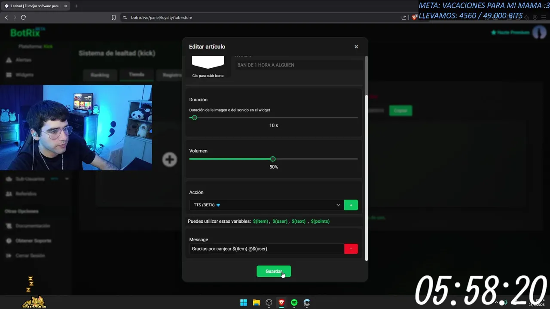
Task: Insert the $(points) variable
Action: [x=320, y=221]
